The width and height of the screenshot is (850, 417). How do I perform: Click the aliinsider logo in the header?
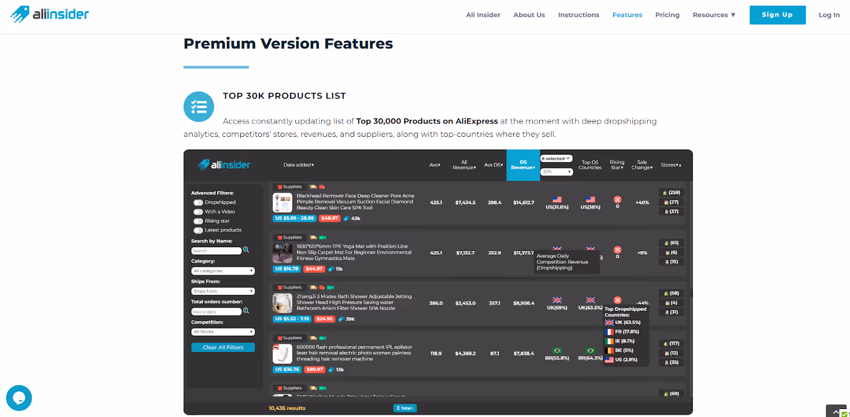(49, 14)
